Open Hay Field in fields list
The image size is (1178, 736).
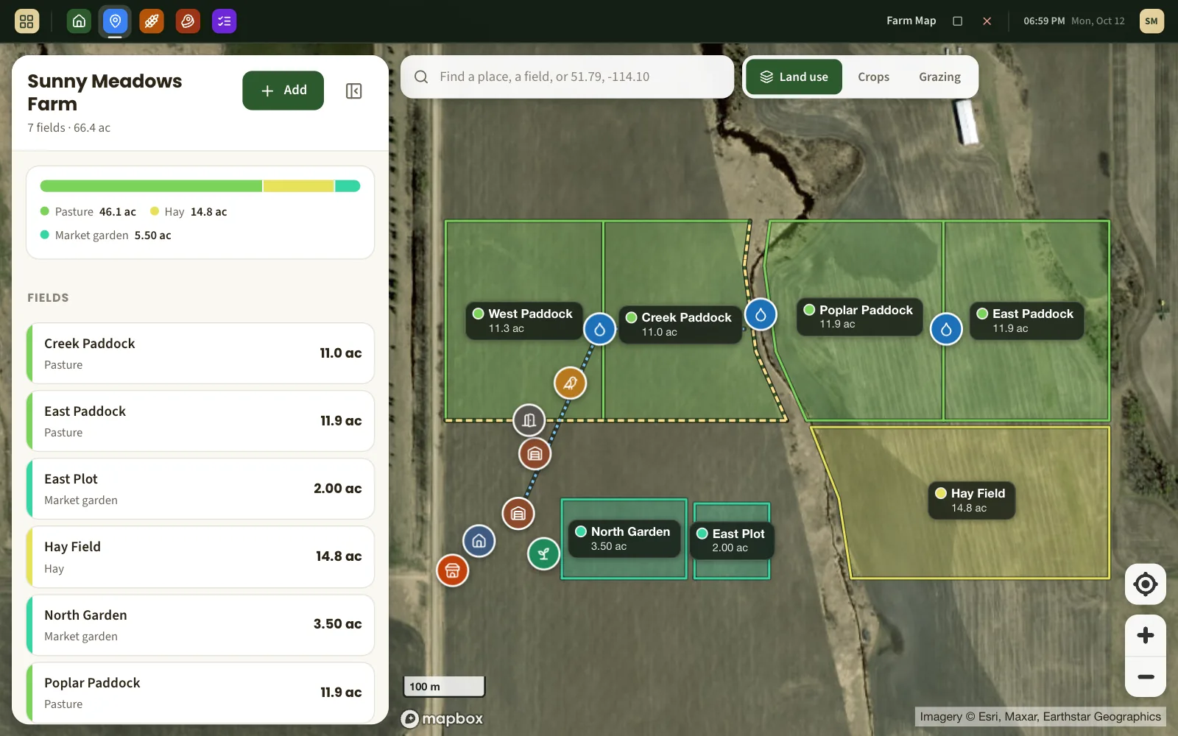point(200,556)
